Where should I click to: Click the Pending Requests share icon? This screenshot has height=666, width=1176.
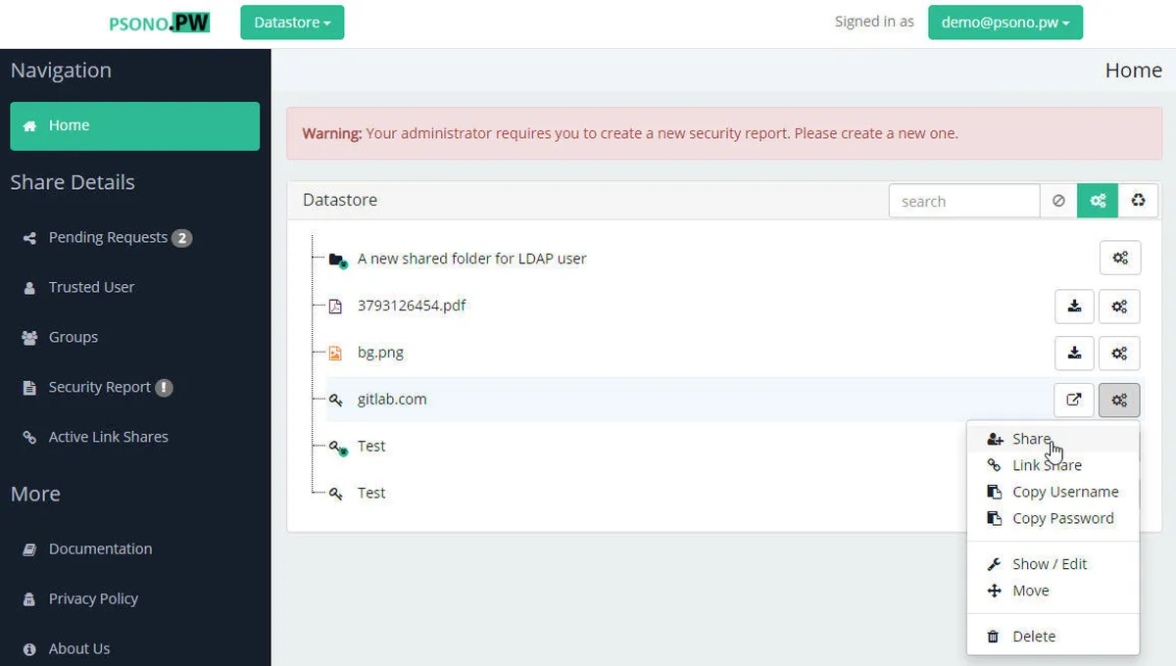point(29,237)
